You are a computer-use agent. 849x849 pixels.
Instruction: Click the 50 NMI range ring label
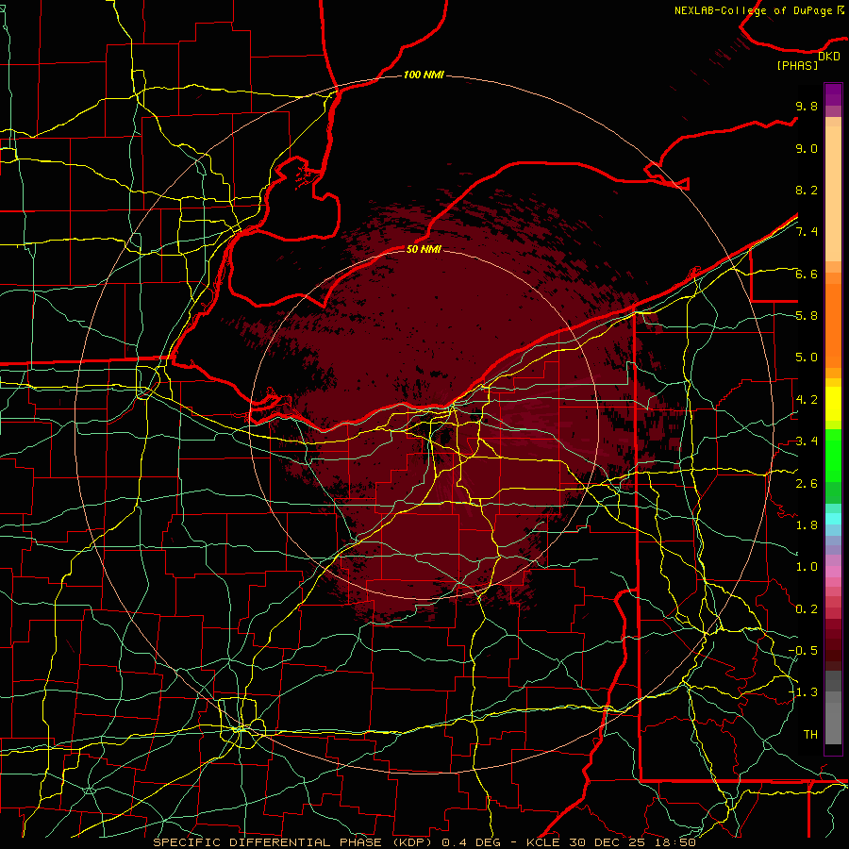(424, 249)
